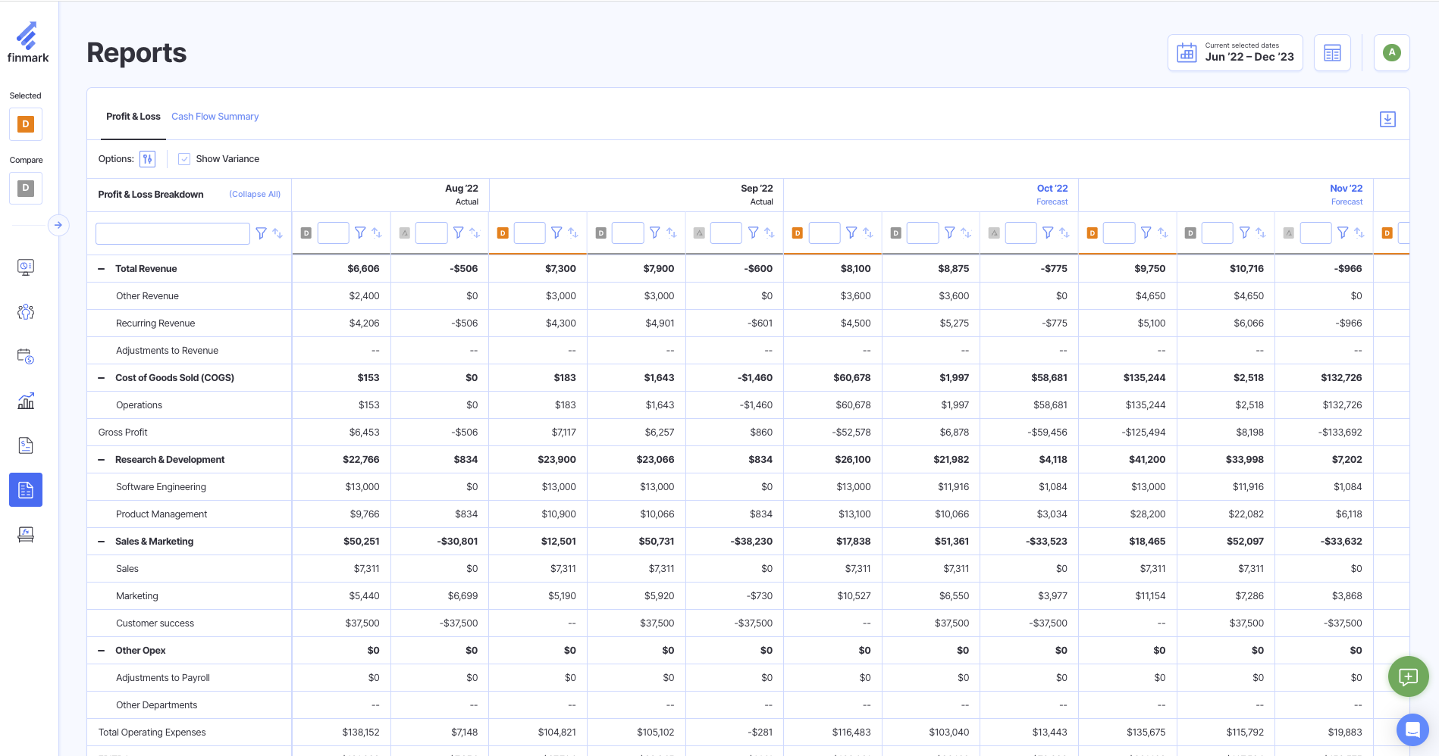This screenshot has width=1439, height=756.
Task: Toggle the Show Variance checkbox
Action: (x=184, y=159)
